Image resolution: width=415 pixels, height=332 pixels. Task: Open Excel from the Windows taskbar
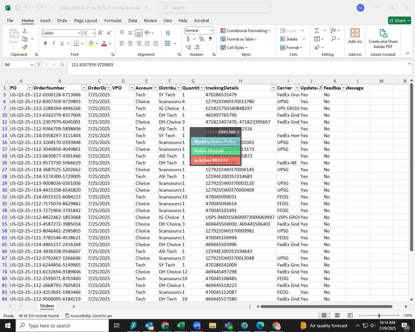181,326
